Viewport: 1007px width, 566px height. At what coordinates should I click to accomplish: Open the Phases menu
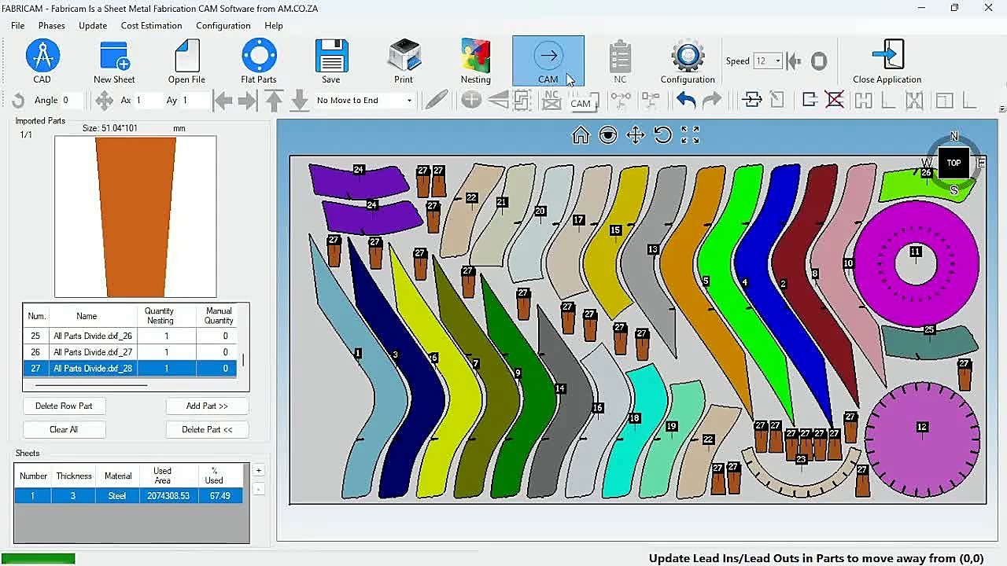pos(51,25)
